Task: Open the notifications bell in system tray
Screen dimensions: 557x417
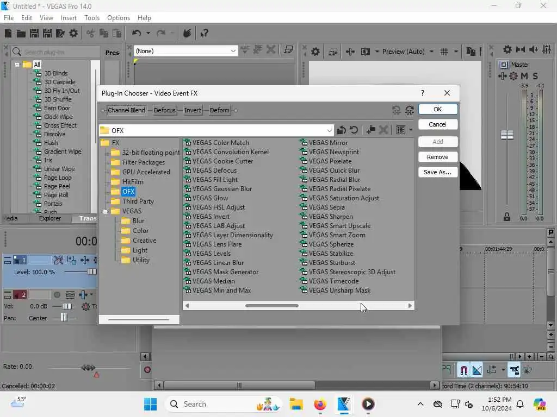Action: tap(520, 404)
